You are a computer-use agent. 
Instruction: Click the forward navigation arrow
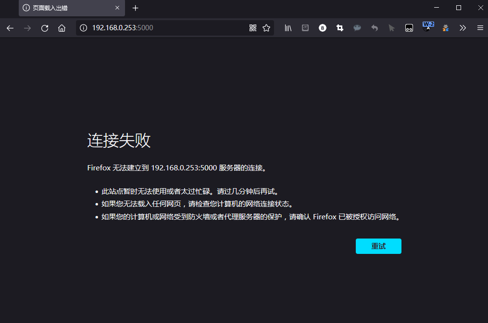point(27,28)
